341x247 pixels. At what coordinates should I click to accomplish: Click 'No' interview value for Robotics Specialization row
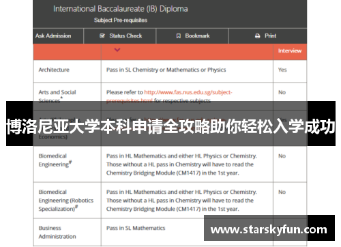point(282,192)
